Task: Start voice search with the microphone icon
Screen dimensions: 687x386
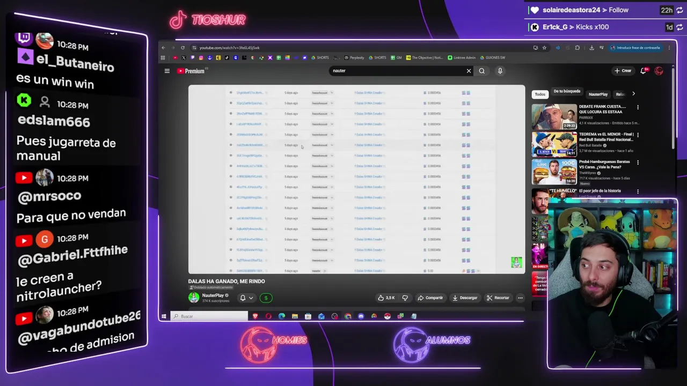Action: point(500,71)
